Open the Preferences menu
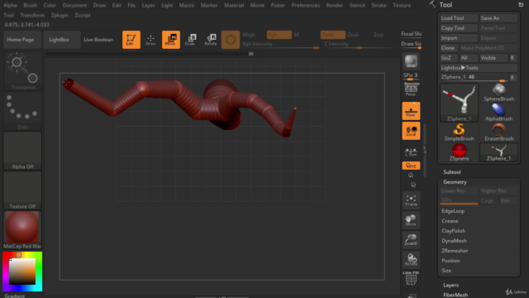Image resolution: width=529 pixels, height=298 pixels. [305, 5]
